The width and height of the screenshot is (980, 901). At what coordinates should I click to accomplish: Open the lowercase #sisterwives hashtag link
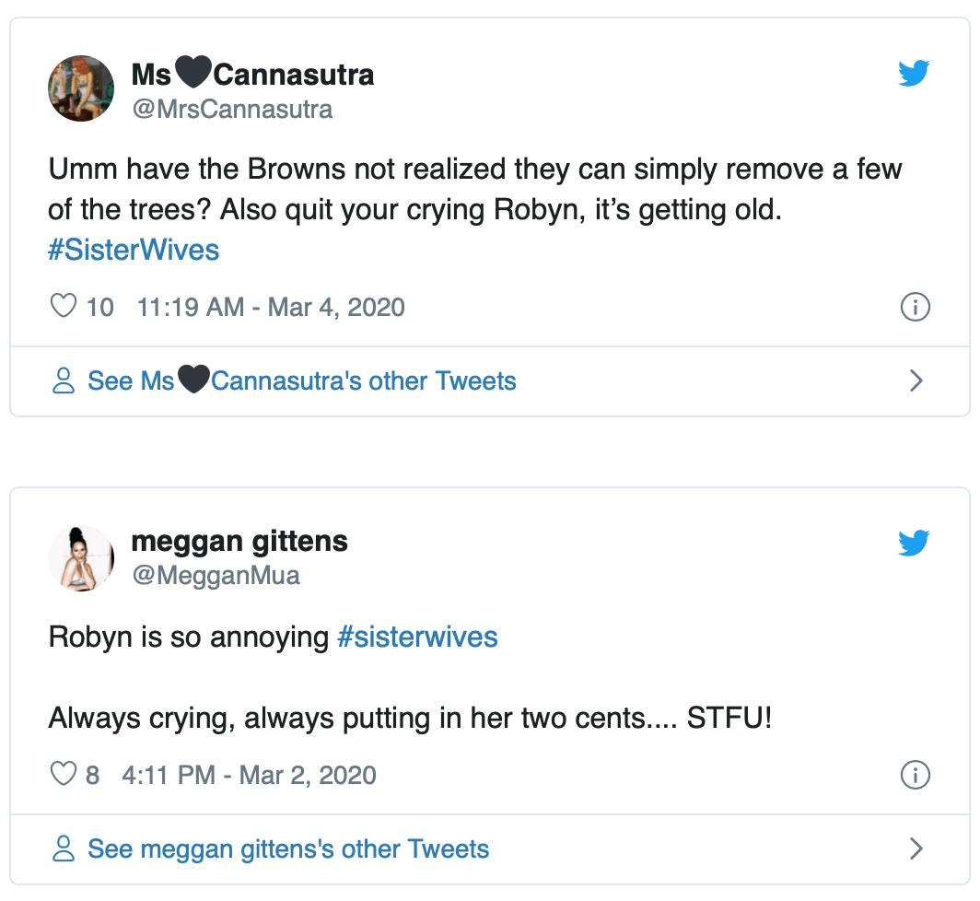click(x=417, y=637)
